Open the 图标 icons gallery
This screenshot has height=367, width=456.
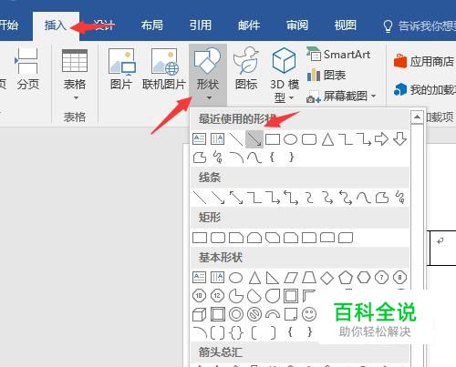click(x=246, y=68)
